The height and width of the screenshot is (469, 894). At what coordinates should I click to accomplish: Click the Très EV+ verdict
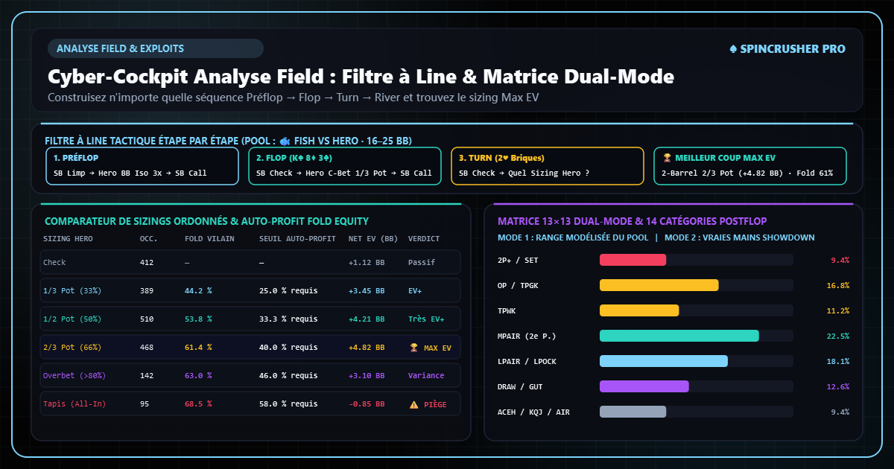pyautogui.click(x=426, y=319)
